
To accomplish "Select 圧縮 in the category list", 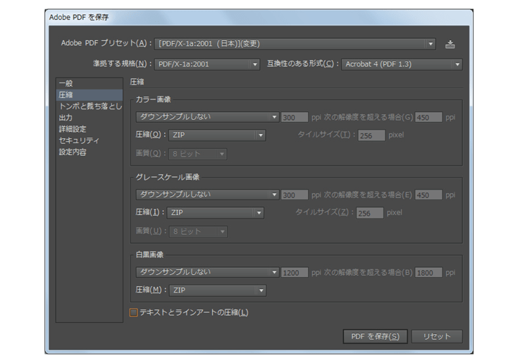I will (x=90, y=94).
